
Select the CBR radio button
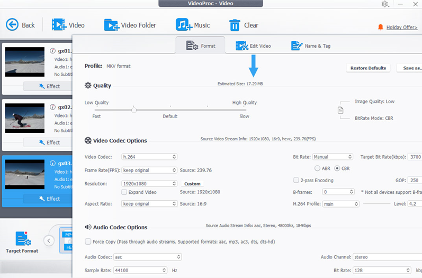[x=337, y=168]
